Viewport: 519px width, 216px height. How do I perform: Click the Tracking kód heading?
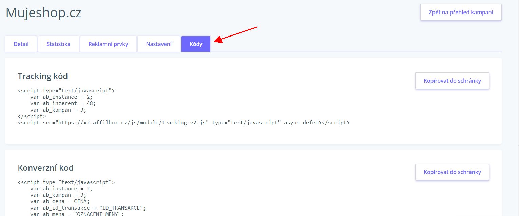[43, 76]
